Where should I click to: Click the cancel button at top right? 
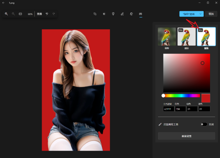click(x=211, y=14)
